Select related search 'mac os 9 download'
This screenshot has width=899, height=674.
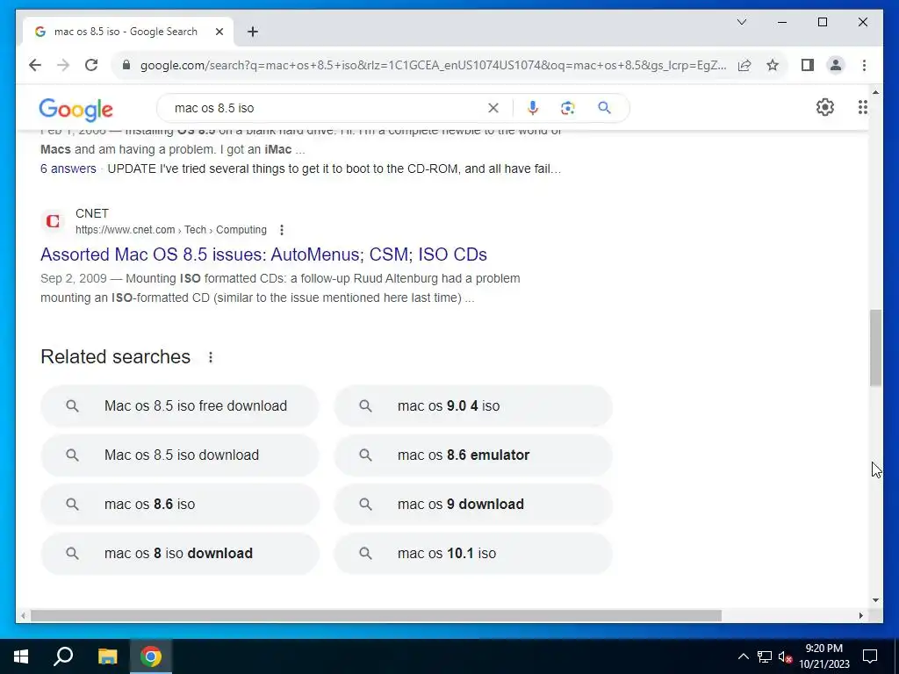473,505
